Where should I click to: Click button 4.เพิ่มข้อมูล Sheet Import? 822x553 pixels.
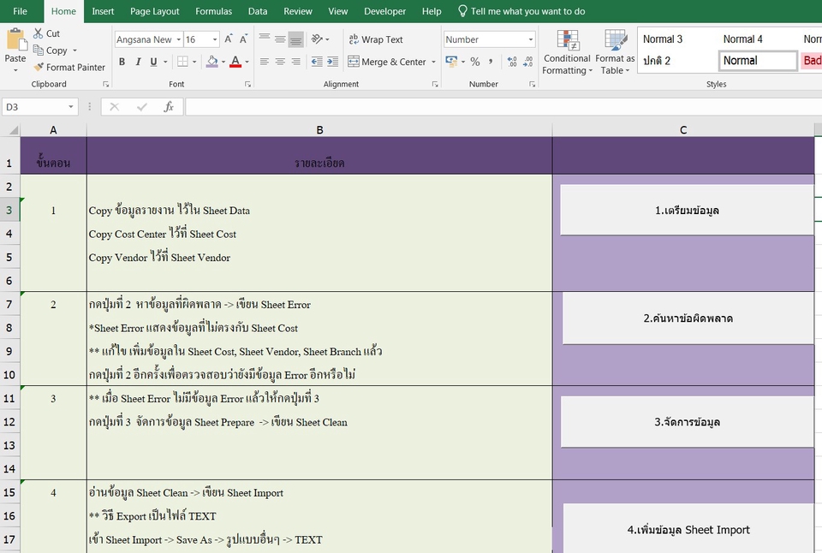coord(688,528)
